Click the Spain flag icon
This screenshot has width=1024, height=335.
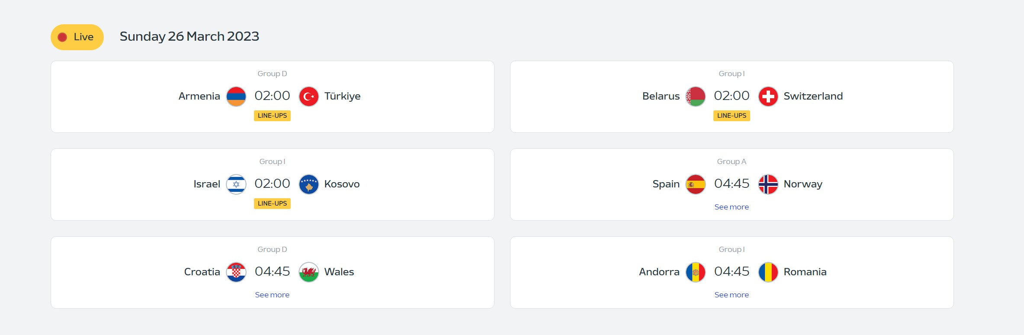[x=696, y=184]
